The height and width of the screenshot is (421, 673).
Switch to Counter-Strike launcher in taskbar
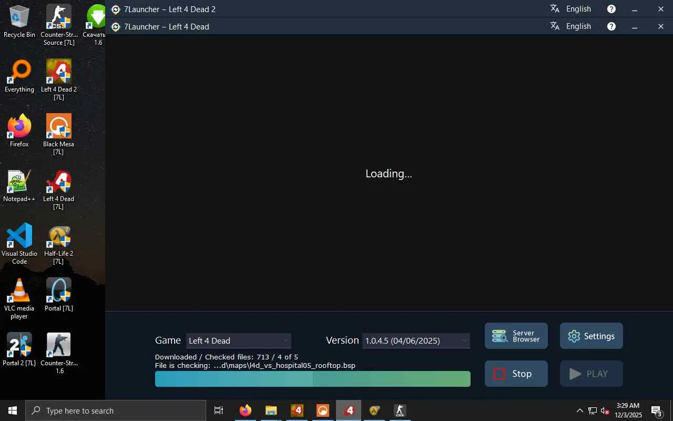tap(400, 410)
